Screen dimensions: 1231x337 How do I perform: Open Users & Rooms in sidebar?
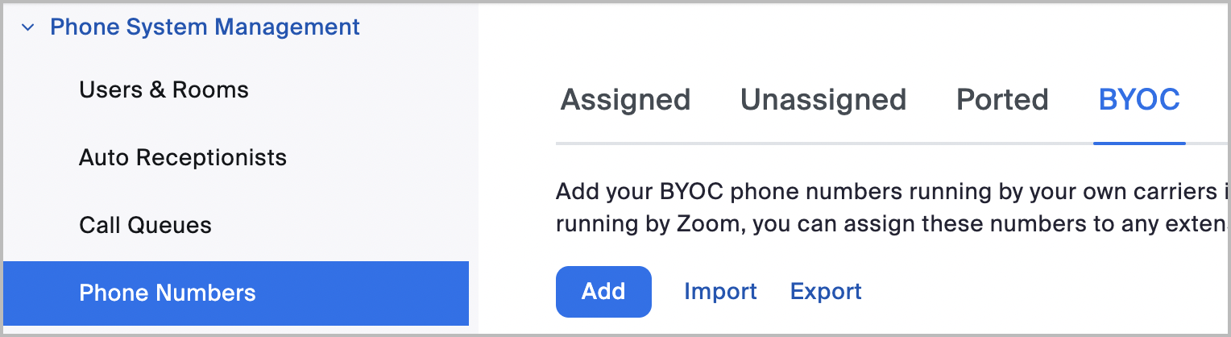coord(164,89)
